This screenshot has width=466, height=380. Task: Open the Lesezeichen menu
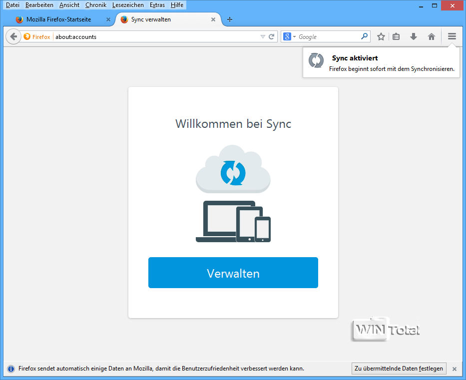128,5
